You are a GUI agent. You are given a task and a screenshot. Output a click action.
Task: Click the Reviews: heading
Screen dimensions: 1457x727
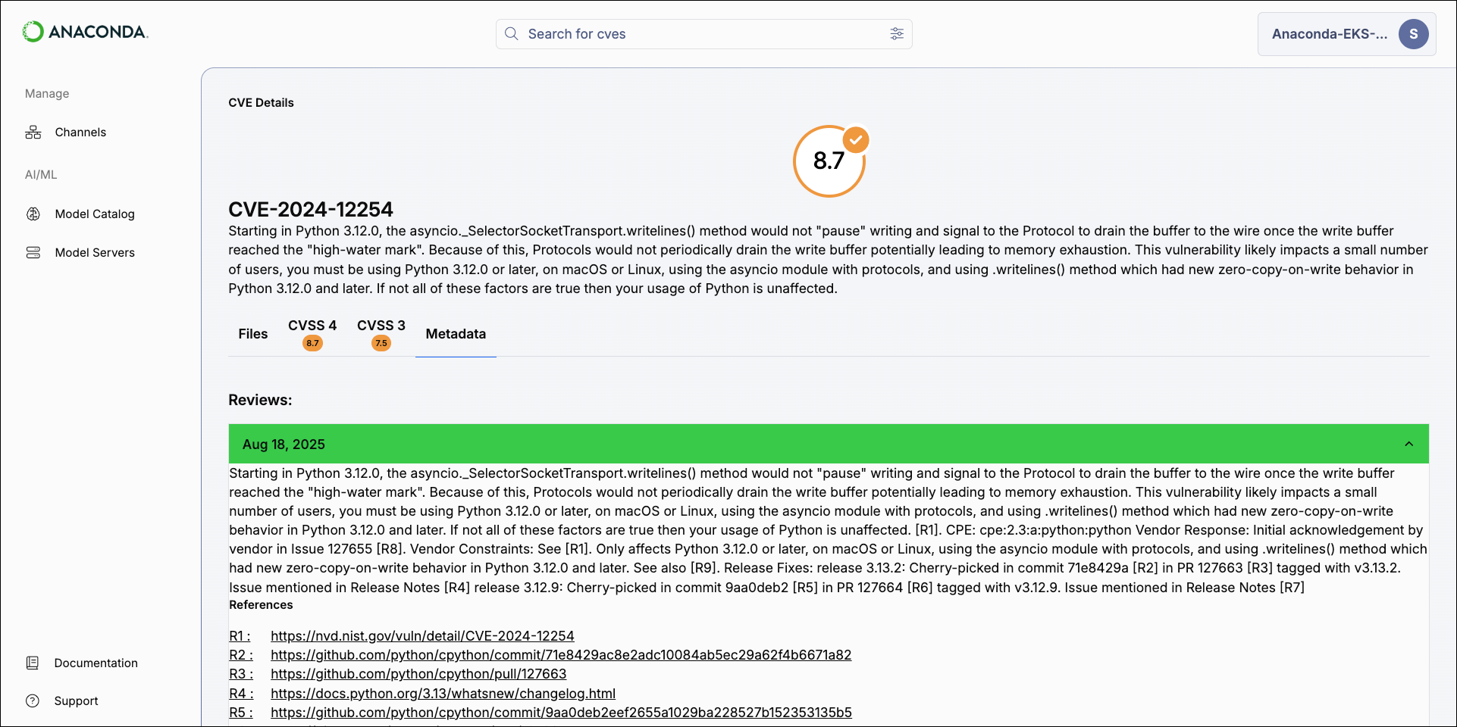(x=260, y=400)
